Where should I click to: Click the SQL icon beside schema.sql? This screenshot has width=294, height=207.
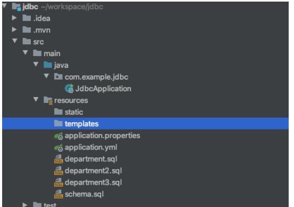click(x=59, y=194)
